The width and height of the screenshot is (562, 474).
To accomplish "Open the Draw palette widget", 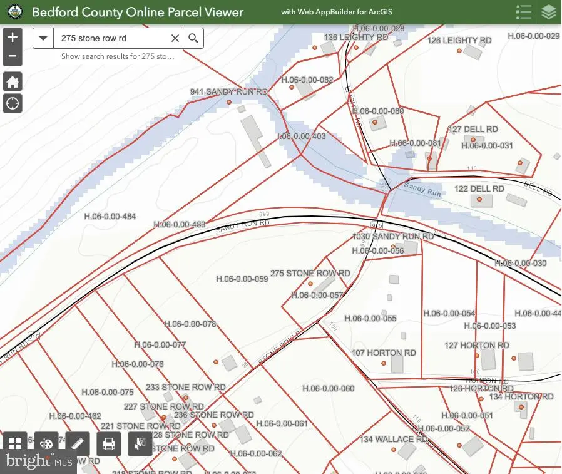I will pos(46,443).
